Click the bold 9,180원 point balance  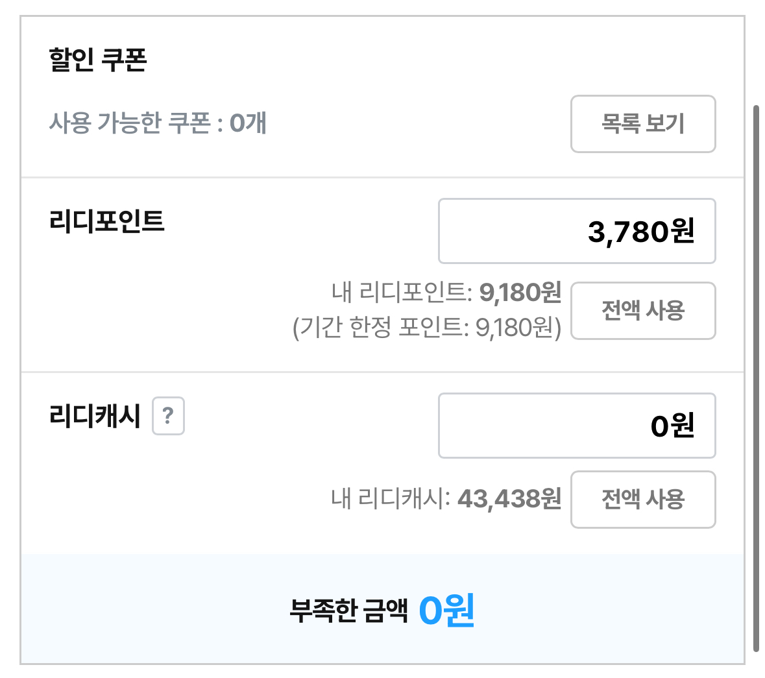pyautogui.click(x=520, y=293)
